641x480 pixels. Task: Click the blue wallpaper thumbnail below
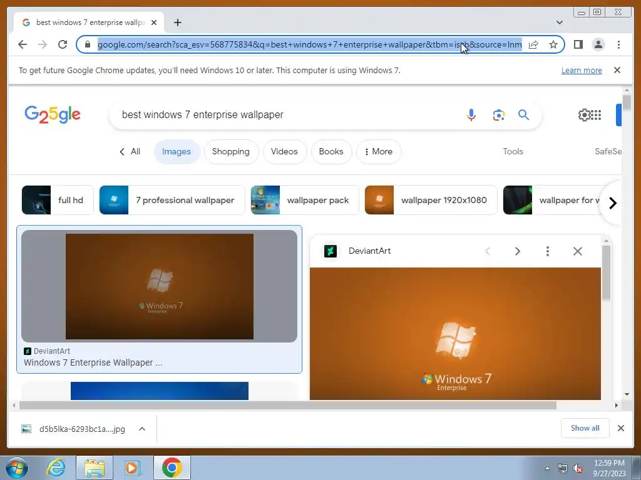160,391
